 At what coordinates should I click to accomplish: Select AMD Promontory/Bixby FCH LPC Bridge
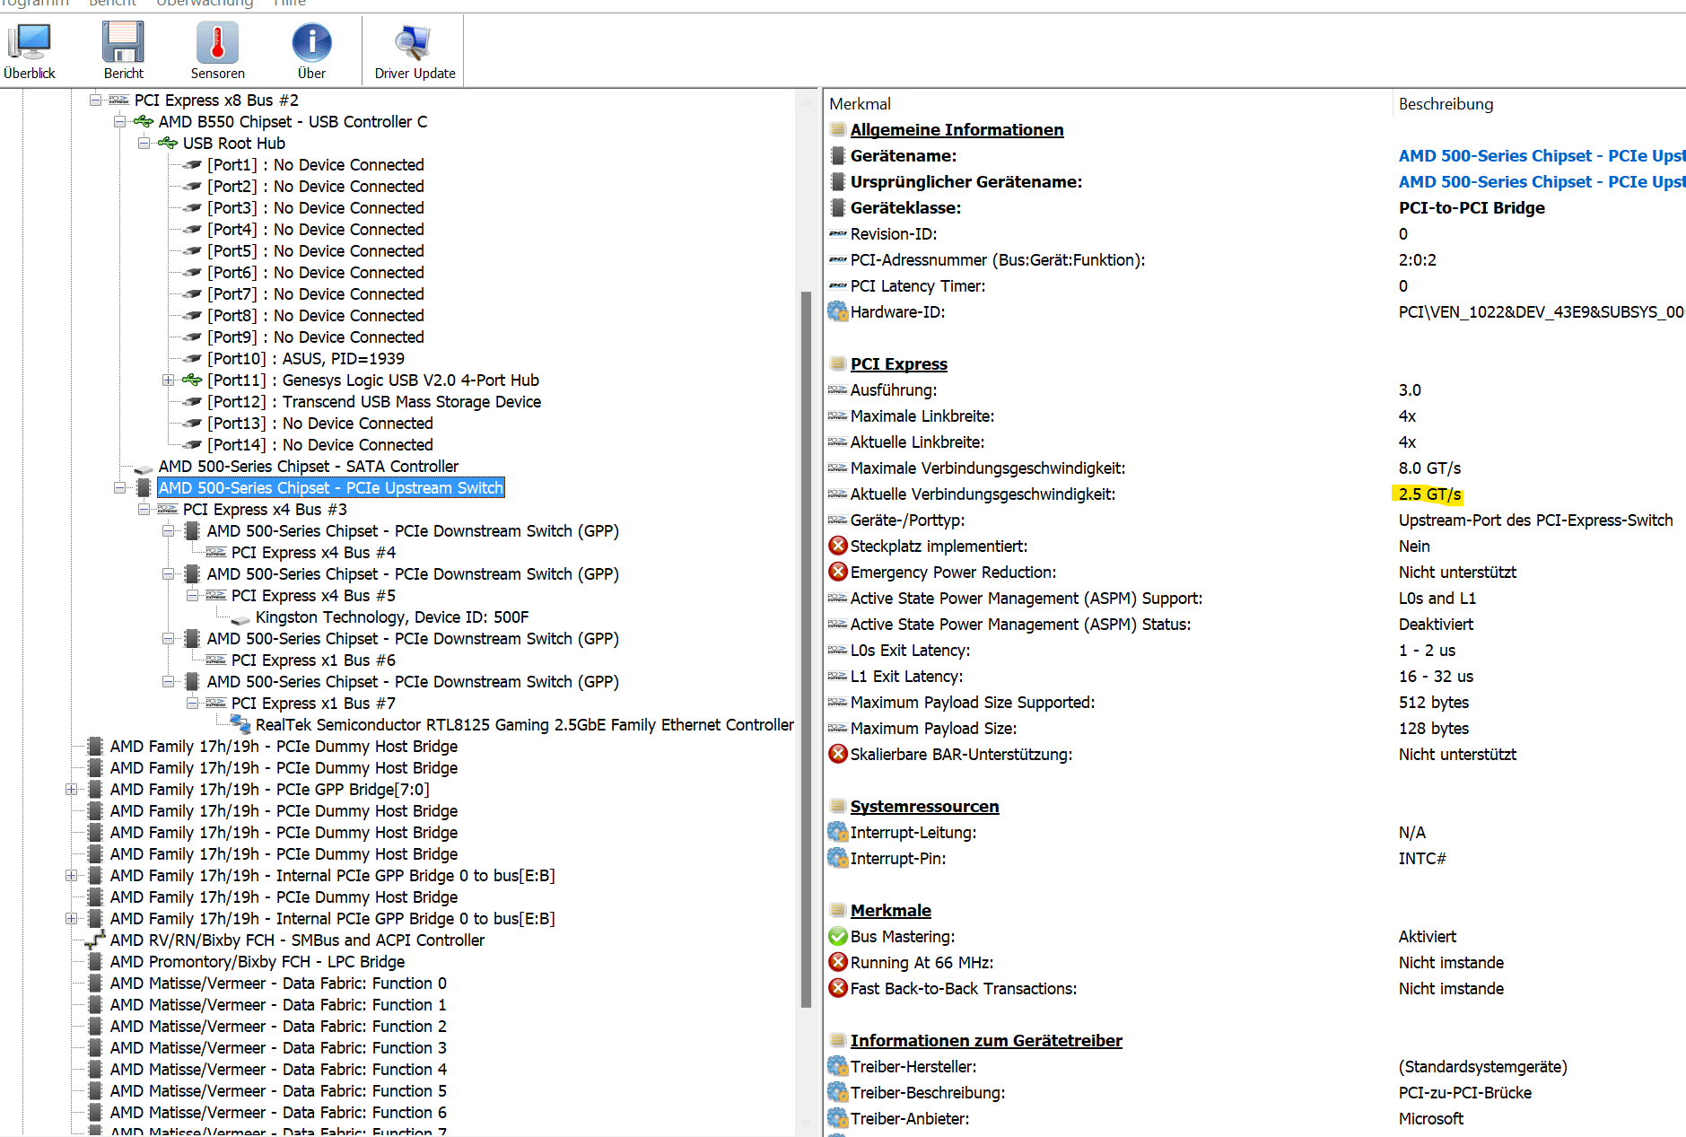[x=257, y=961]
